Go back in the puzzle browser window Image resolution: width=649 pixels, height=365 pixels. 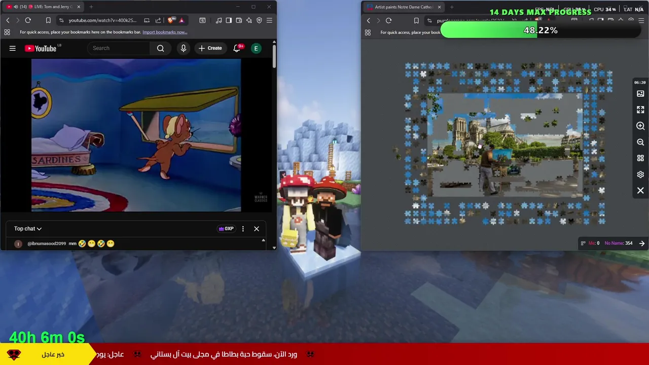pos(369,21)
